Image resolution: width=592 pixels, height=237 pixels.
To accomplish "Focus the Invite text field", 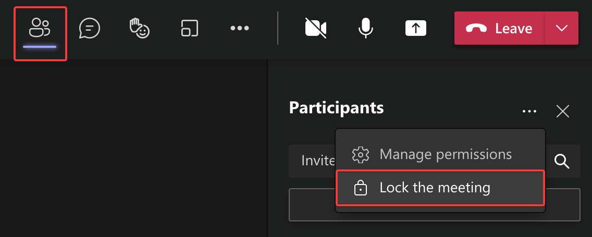I will 313,161.
